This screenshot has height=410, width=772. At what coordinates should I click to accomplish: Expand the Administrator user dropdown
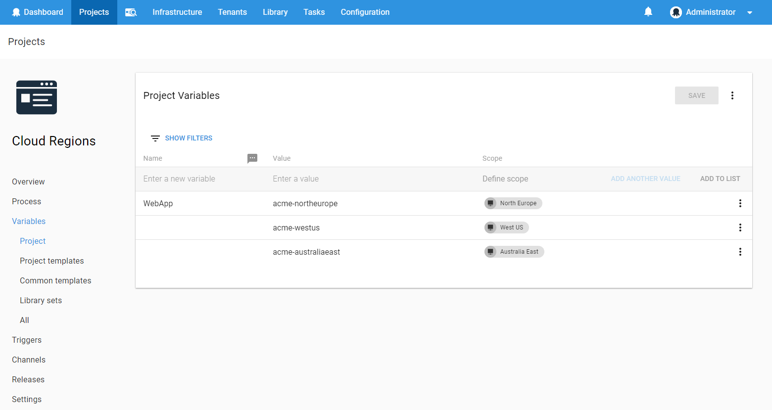(x=750, y=13)
